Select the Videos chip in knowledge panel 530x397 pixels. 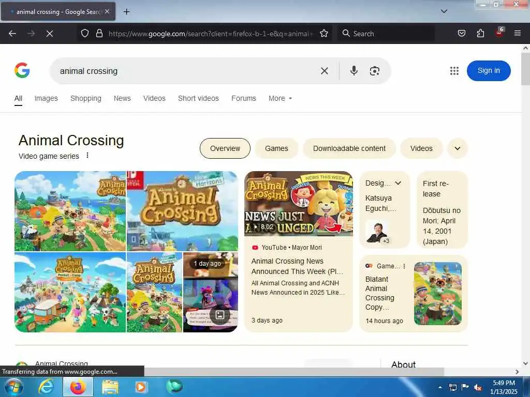(421, 148)
